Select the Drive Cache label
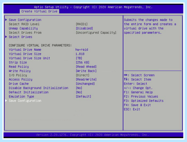 (x=19, y=84)
